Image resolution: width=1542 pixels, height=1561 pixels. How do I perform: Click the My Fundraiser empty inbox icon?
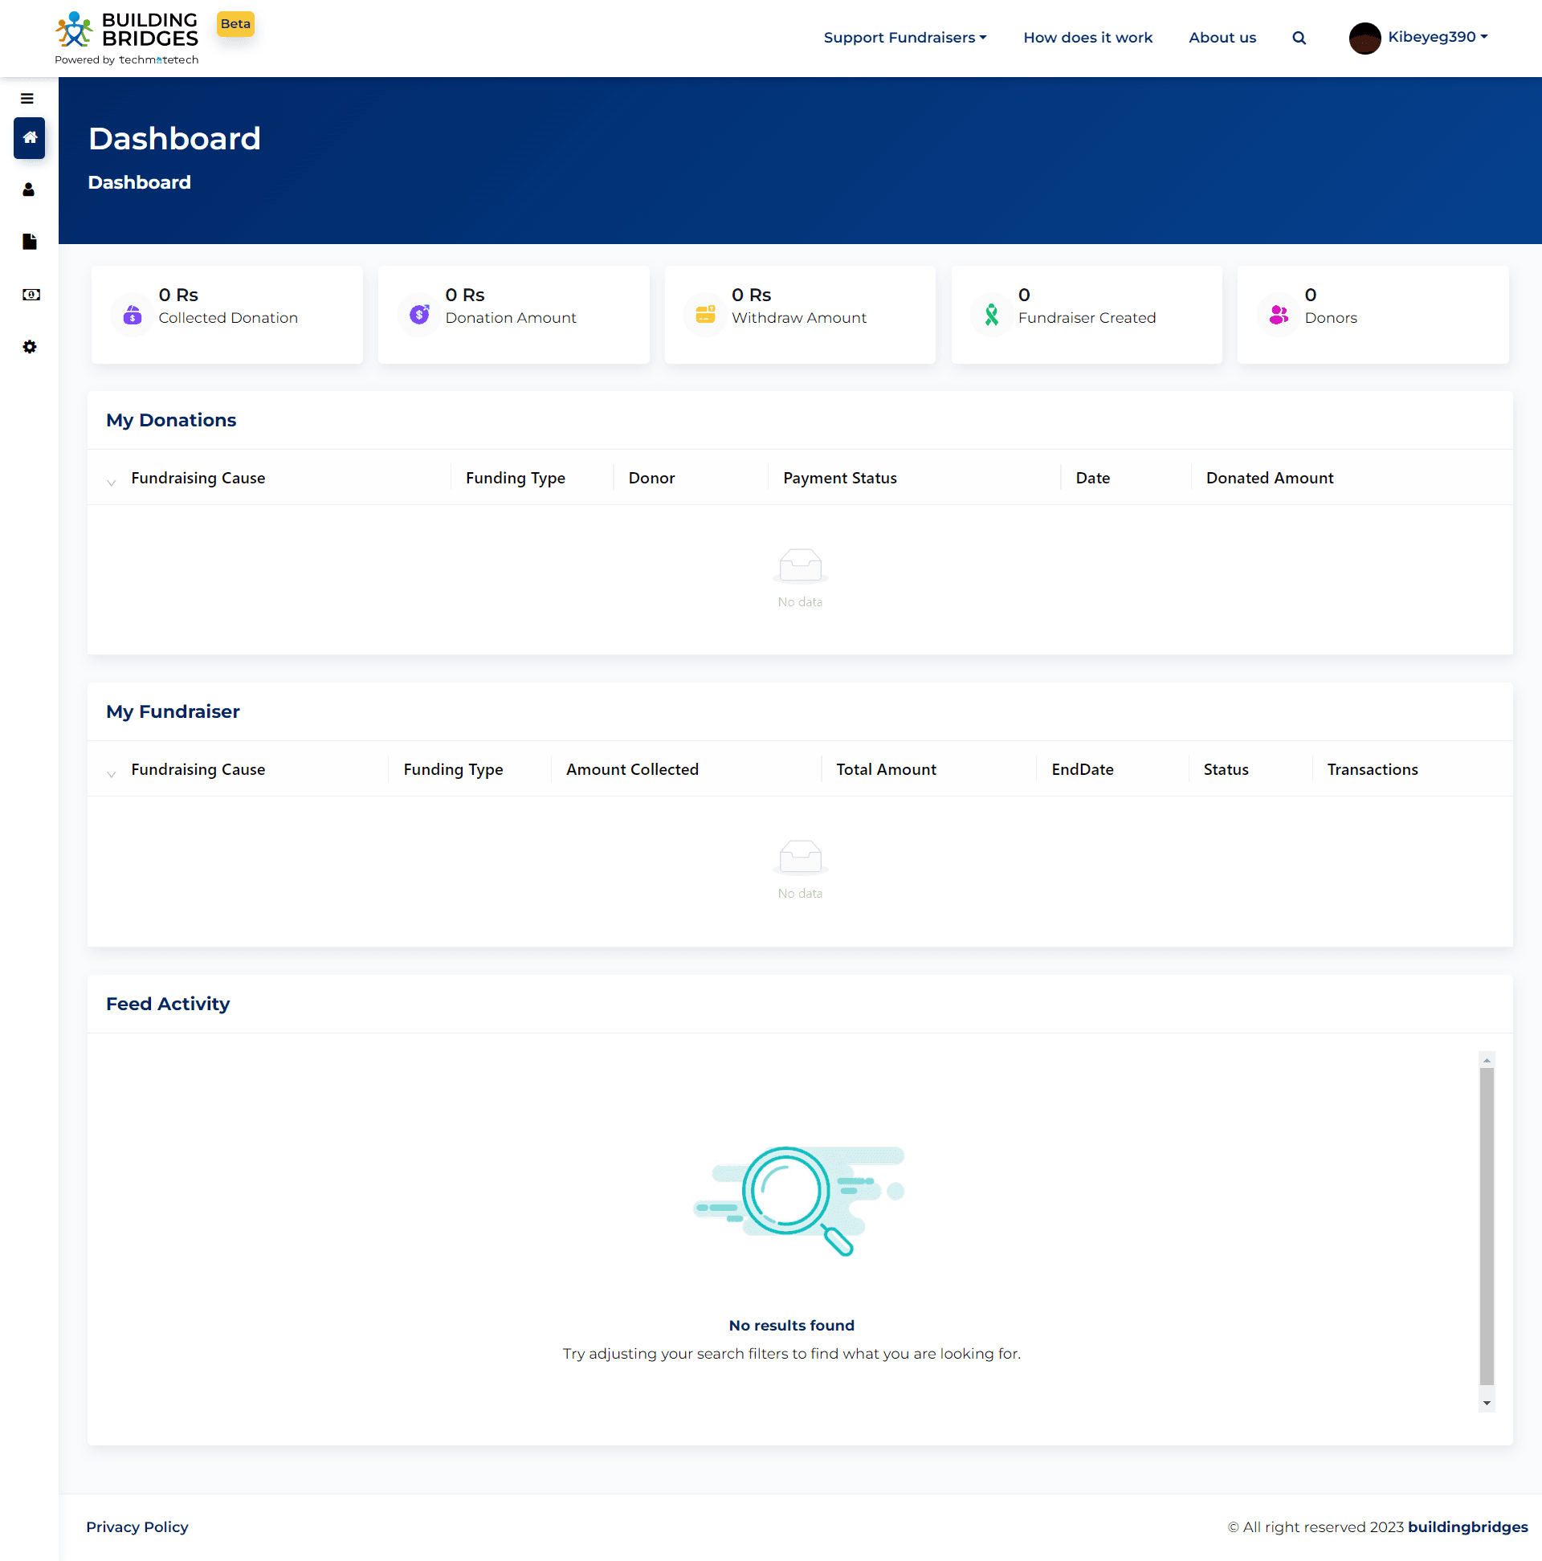800,858
